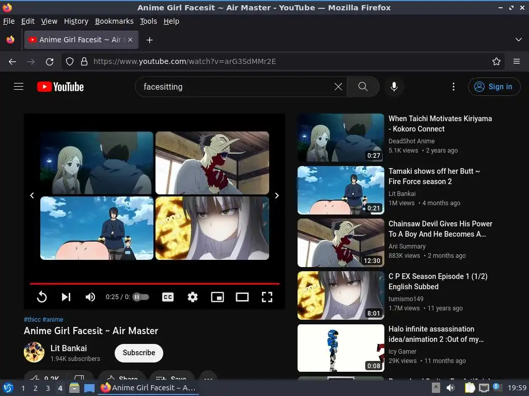Replay the video
The width and height of the screenshot is (529, 396).
pyautogui.click(x=42, y=297)
